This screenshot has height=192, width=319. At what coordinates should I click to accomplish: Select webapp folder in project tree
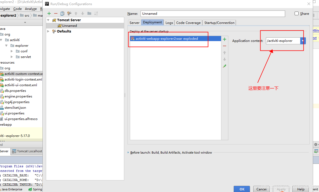pos(6,124)
